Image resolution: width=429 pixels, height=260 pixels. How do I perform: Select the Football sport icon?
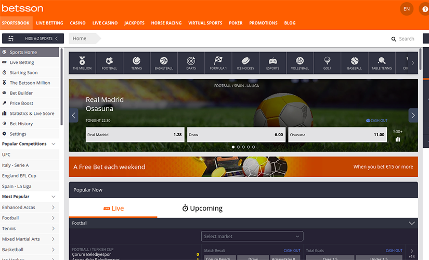pyautogui.click(x=109, y=63)
